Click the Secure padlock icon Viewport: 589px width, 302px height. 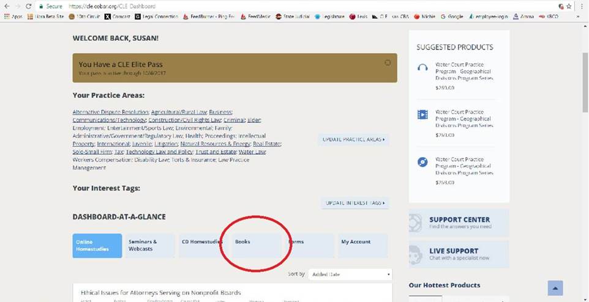[x=41, y=6]
